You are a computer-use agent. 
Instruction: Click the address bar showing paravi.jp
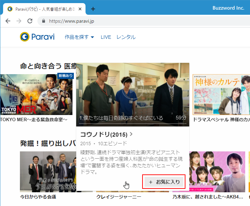pyautogui.click(x=144, y=21)
